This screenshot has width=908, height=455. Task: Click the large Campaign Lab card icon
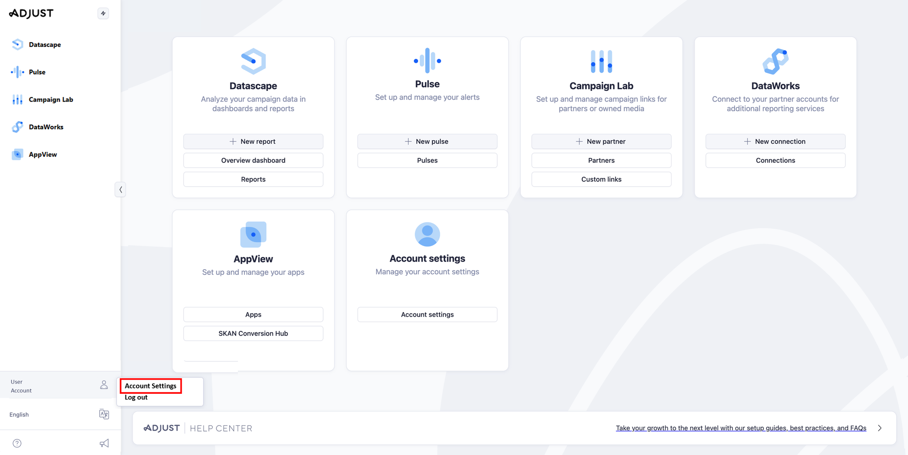point(601,61)
